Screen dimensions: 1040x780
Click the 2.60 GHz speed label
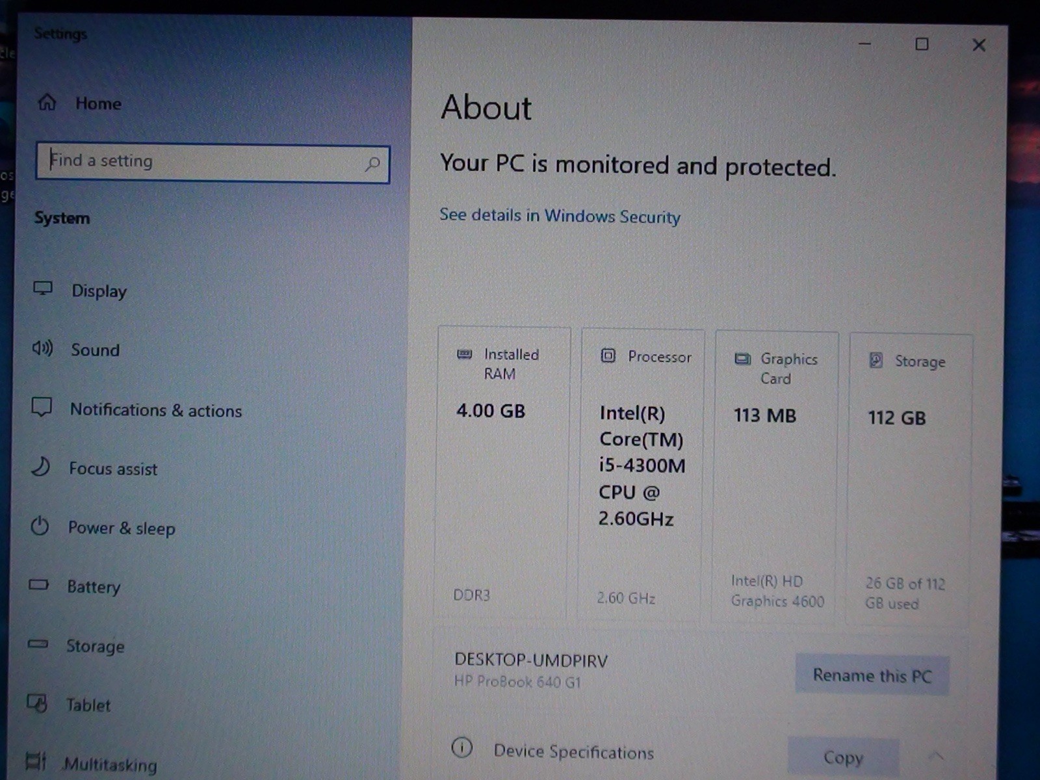pyautogui.click(x=626, y=597)
